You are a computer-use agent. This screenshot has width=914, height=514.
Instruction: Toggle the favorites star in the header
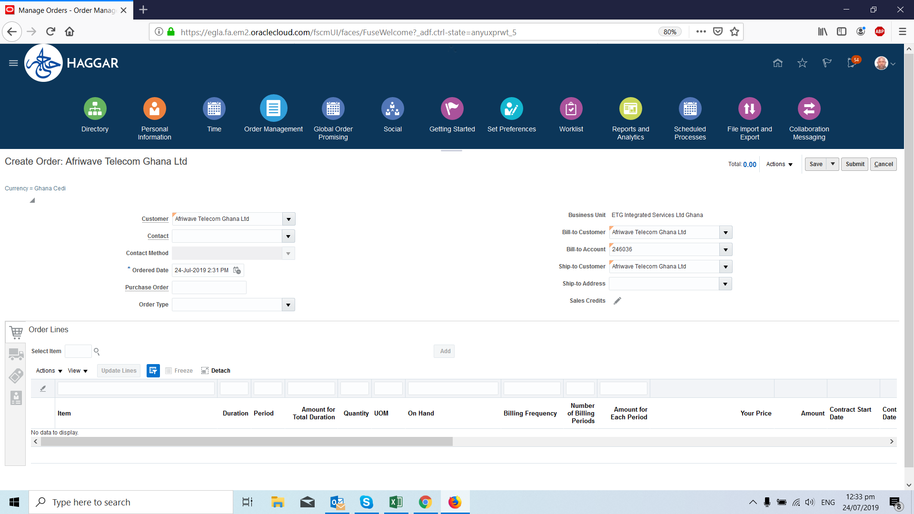point(802,63)
